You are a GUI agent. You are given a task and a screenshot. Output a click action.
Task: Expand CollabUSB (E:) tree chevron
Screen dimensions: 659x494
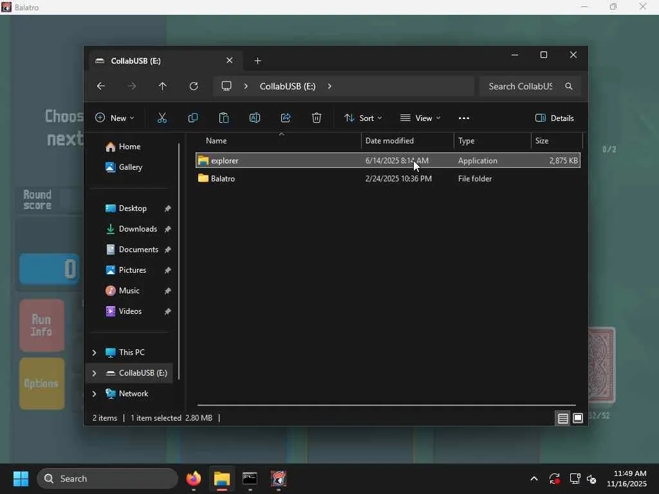point(94,373)
